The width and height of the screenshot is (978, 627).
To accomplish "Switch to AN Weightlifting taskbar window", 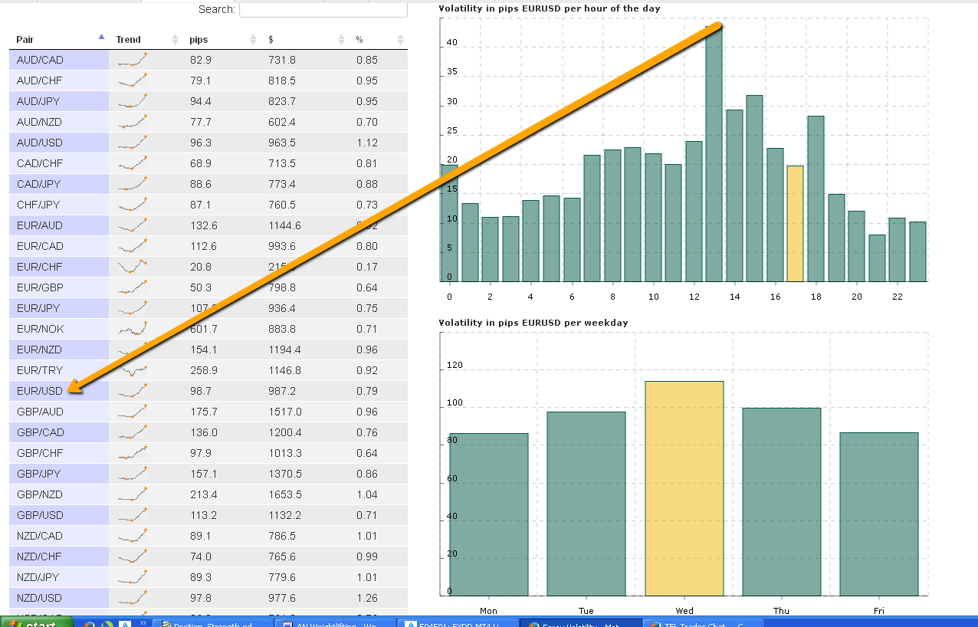I will click(x=335, y=622).
